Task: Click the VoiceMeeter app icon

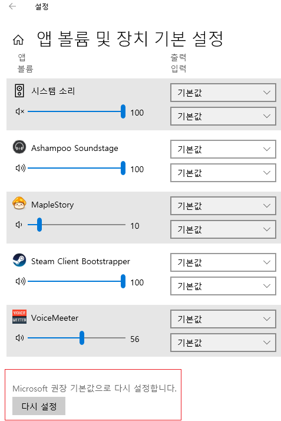Action: tap(19, 317)
